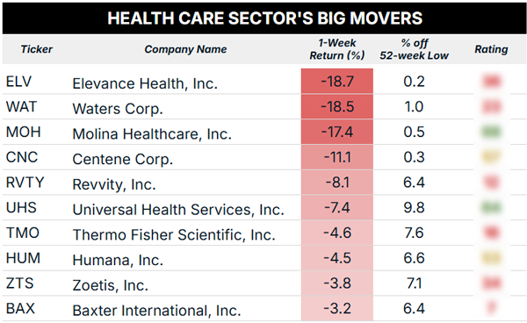Viewport: 527px width, 323px height.
Task: Click the Rating column header
Action: coord(491,49)
